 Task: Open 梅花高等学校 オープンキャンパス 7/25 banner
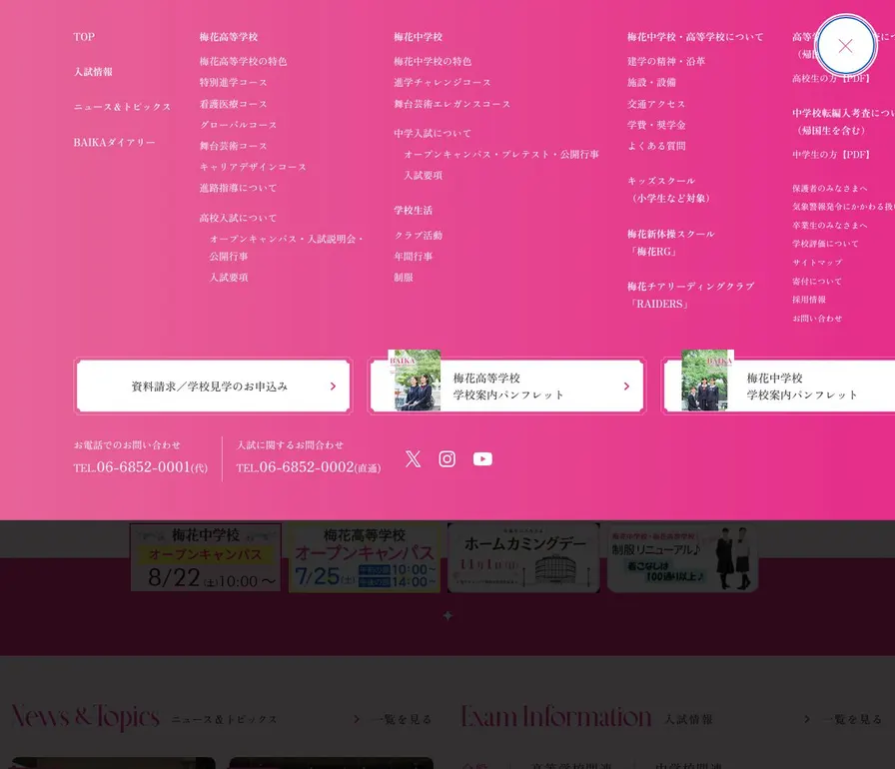pos(365,558)
